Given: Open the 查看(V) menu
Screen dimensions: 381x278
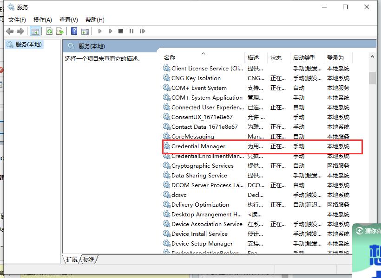Looking at the screenshot, I should (x=68, y=19).
